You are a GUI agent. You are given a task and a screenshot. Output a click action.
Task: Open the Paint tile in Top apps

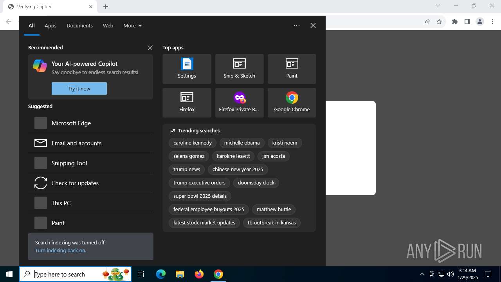click(x=292, y=69)
